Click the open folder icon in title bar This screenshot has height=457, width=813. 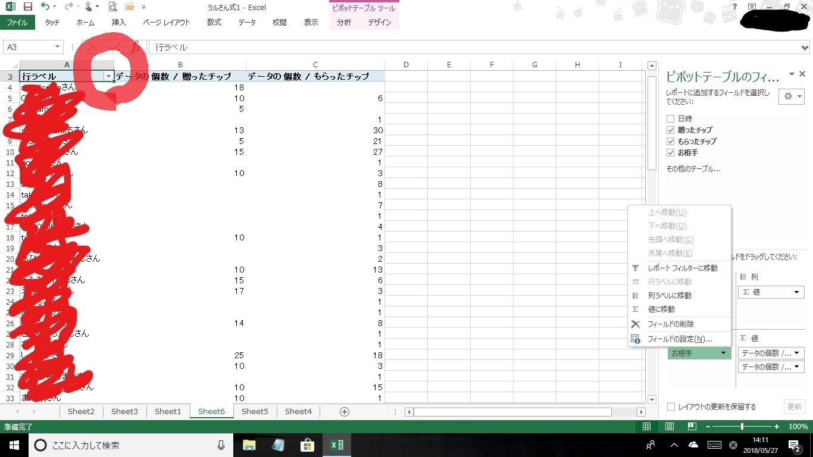point(130,7)
